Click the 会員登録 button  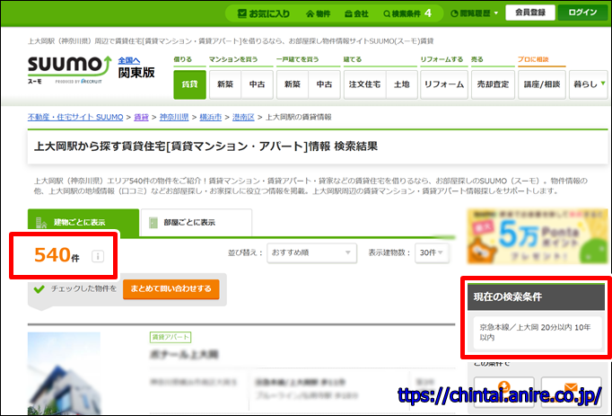click(530, 13)
